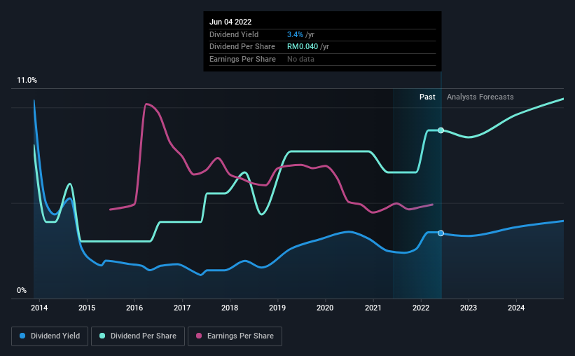Click the Dividend Per Share tooltip row label
This screenshot has width=575, height=356.
[x=242, y=47]
